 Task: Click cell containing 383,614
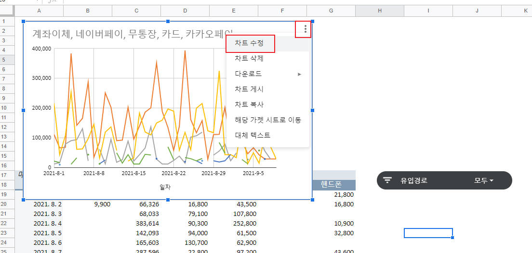(136, 224)
